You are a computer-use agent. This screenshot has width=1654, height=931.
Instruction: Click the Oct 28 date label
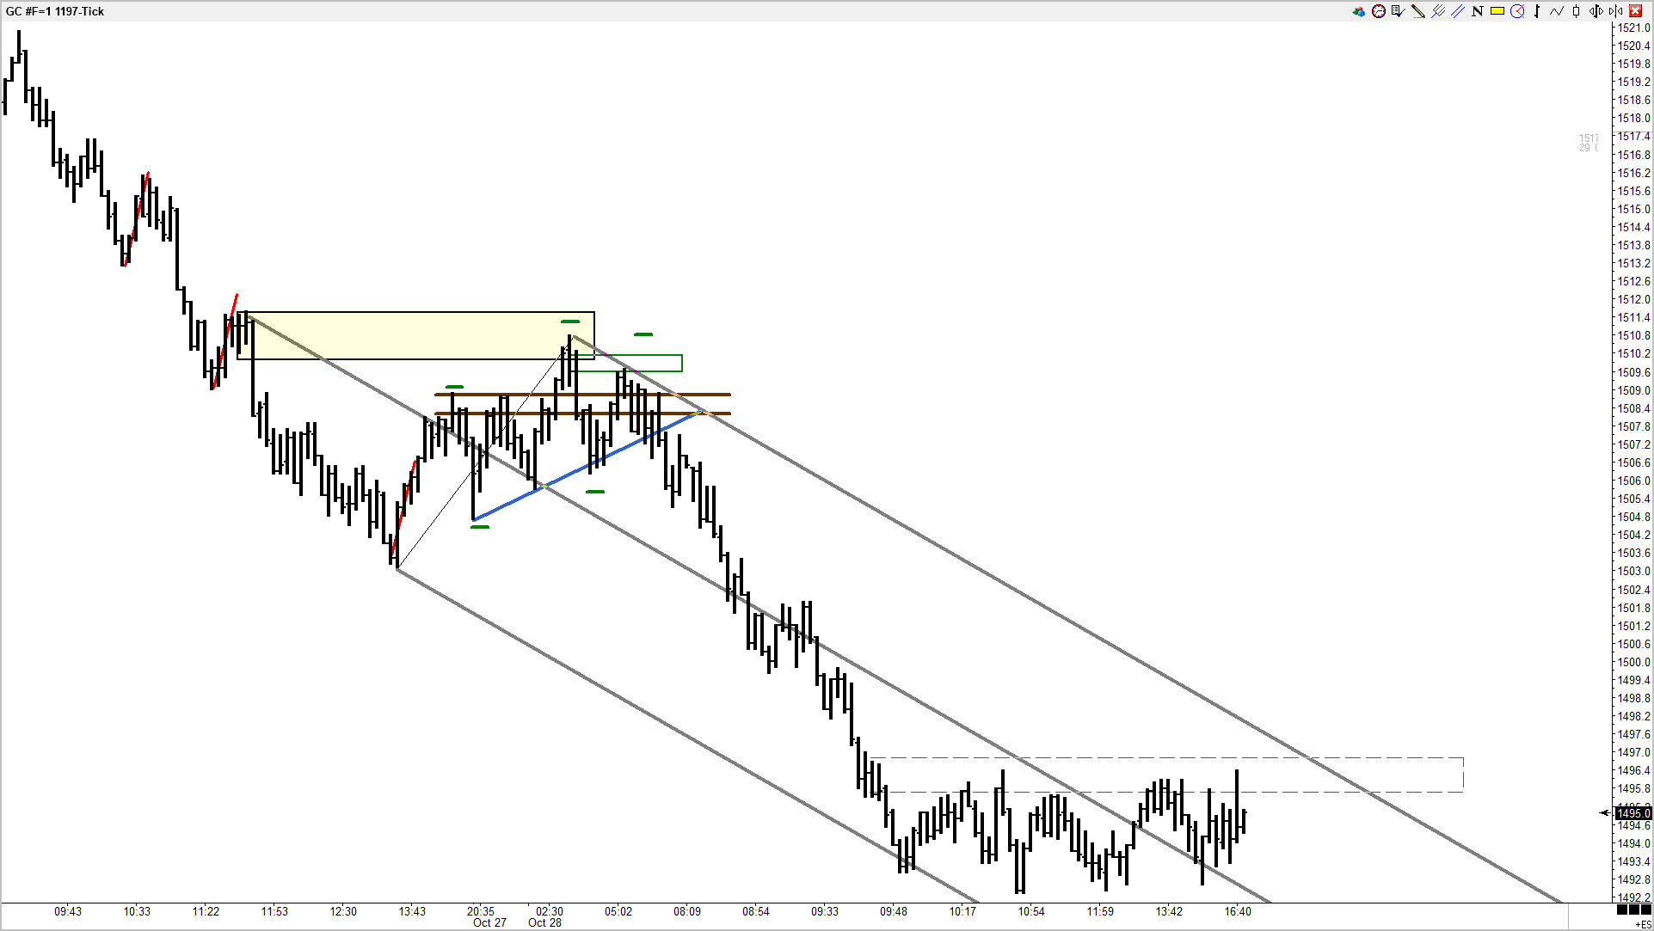click(x=544, y=922)
